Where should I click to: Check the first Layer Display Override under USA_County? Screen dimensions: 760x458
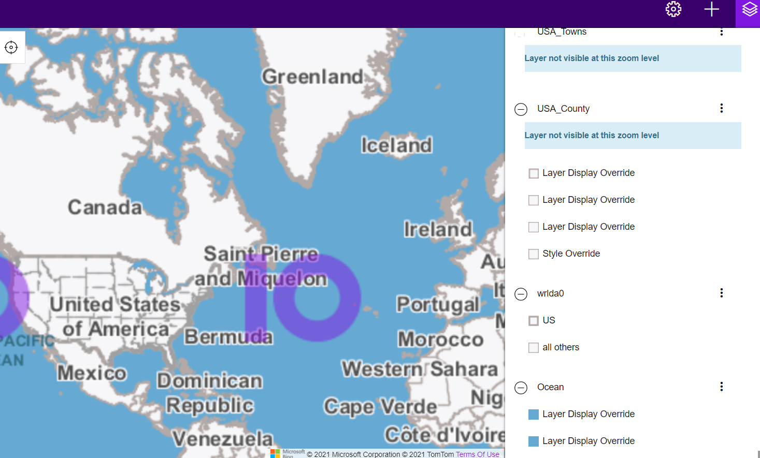(x=534, y=173)
